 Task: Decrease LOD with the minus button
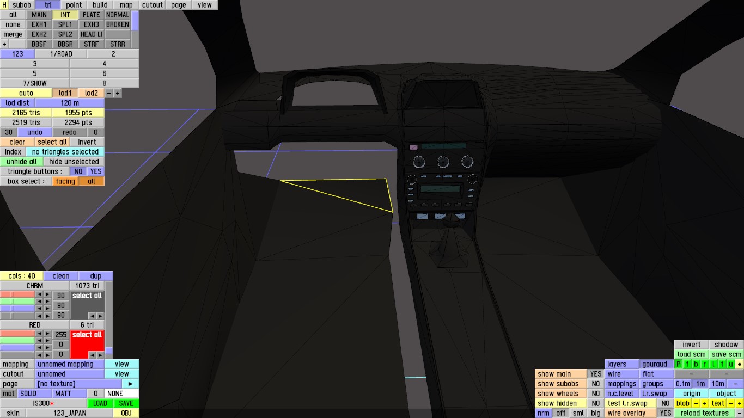pyautogui.click(x=109, y=93)
